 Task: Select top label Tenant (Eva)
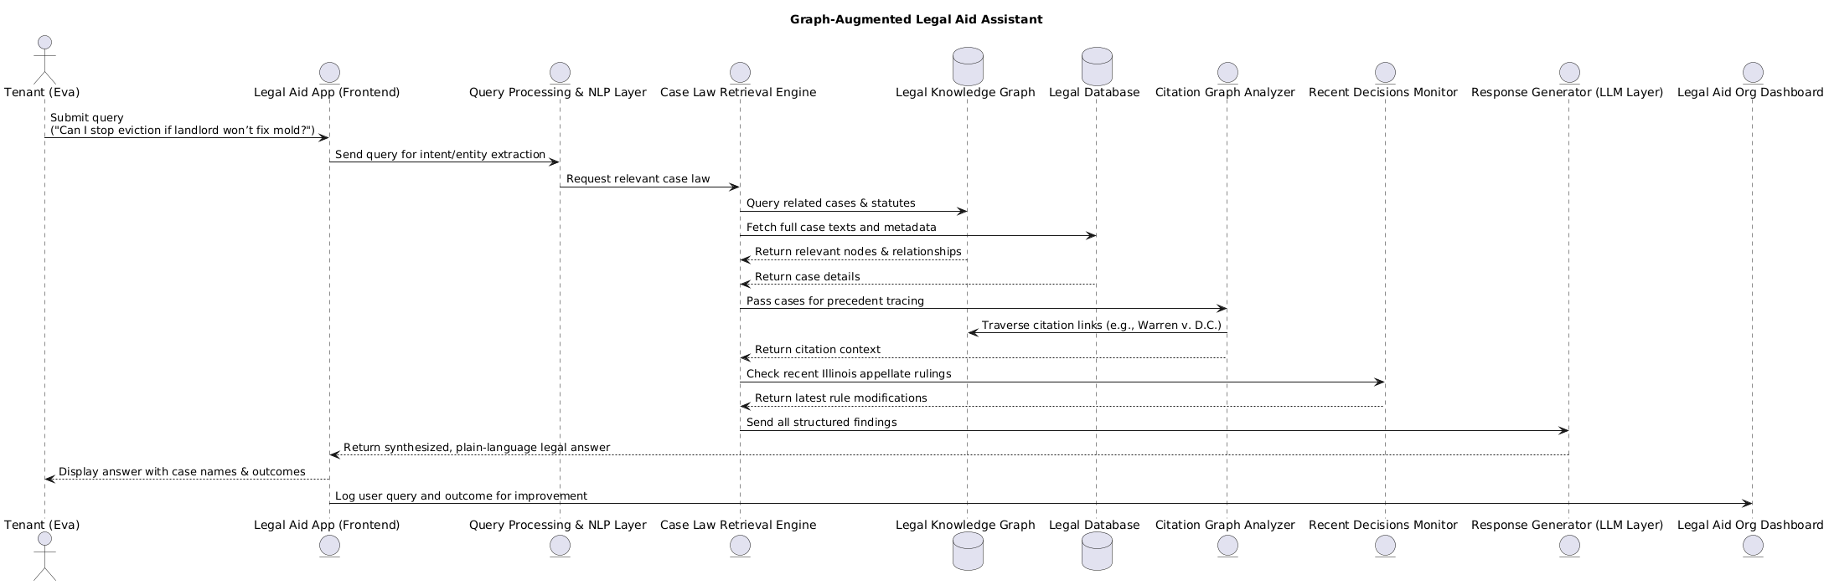(x=42, y=92)
